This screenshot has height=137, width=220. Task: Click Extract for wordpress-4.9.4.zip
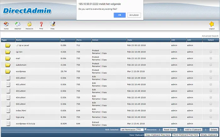[x=96, y=122]
